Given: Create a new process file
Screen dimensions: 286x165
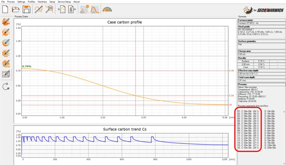Looking at the screenshot, I should pos(5,9).
